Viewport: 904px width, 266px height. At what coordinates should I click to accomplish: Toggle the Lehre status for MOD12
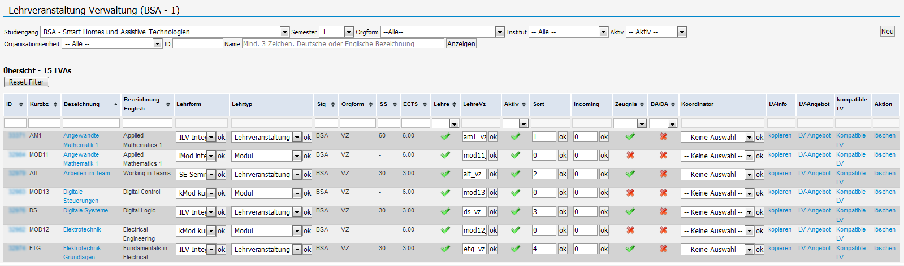point(445,230)
